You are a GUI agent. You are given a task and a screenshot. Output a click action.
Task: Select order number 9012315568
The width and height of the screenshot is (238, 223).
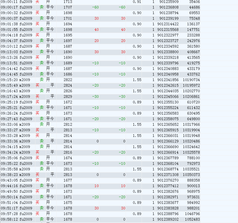[168, 30]
